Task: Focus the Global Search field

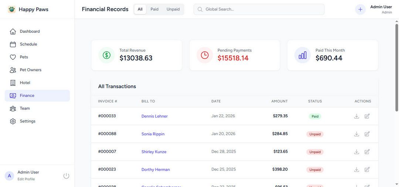Action: [x=259, y=9]
